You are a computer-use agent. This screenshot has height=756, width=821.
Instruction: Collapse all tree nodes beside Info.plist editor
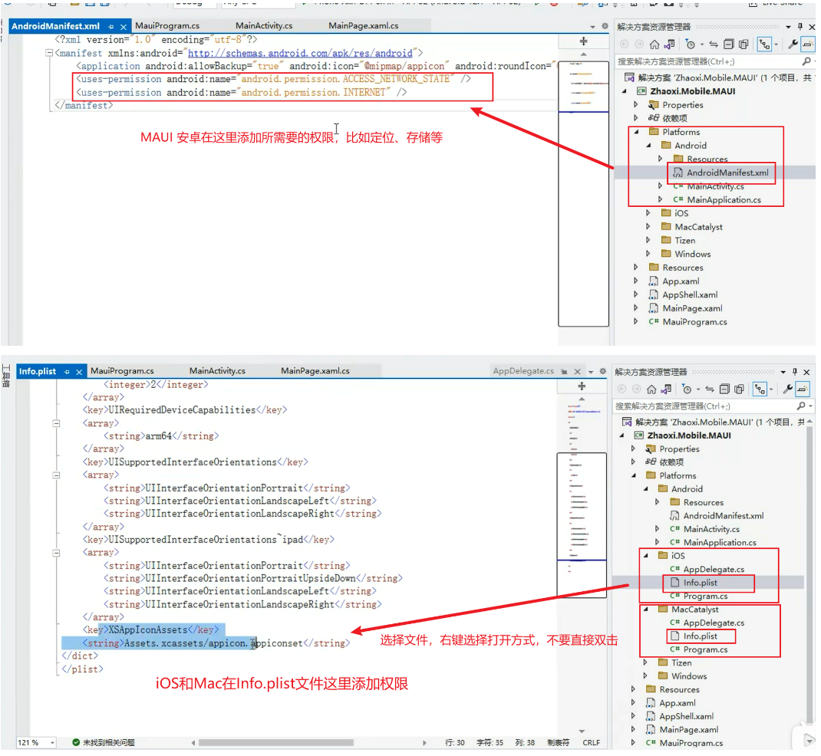tap(724, 390)
